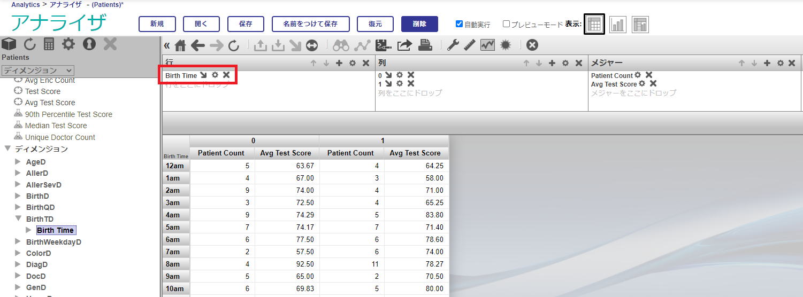Enable the プレビューモード checkbox
The width and height of the screenshot is (803, 297).
click(506, 24)
